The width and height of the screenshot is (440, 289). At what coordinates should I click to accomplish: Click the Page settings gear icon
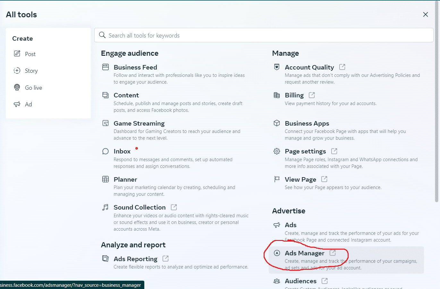point(277,151)
